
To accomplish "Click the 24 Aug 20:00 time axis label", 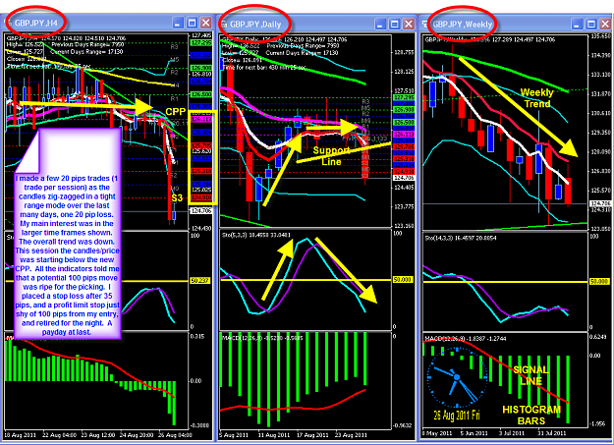I will point(136,435).
